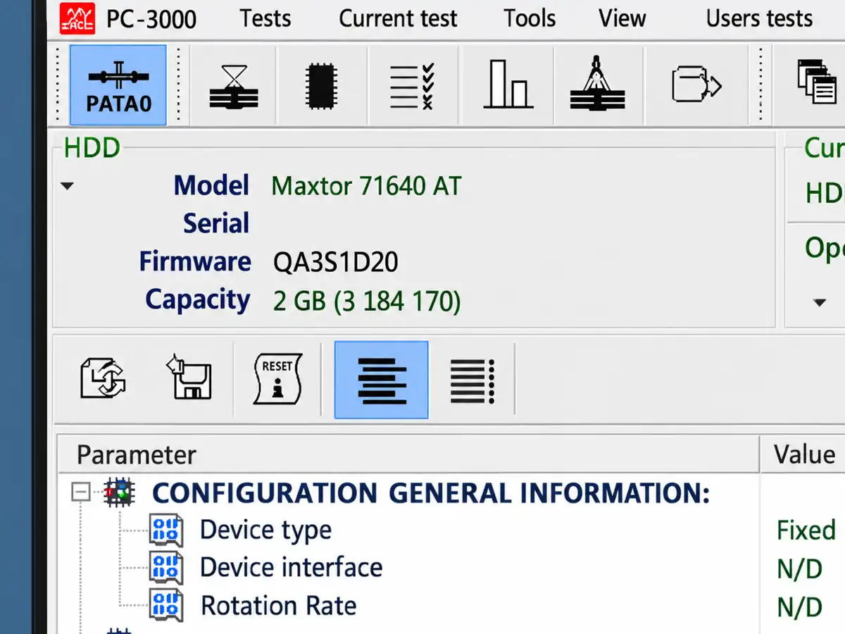Open the checklist test results icon
The image size is (845, 634).
point(412,87)
